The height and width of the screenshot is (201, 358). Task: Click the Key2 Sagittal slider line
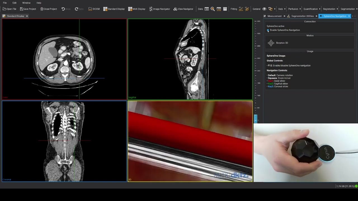[x=277, y=84]
